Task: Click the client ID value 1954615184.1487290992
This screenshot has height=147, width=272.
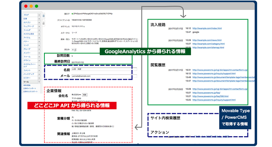Action: [82, 20]
